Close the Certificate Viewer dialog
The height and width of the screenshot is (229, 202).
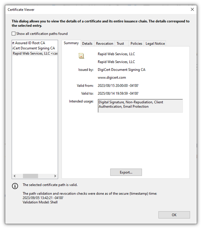192,9
